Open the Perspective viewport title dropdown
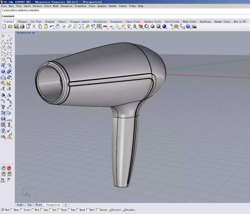This screenshot has width=250, height=214. pyautogui.click(x=34, y=33)
